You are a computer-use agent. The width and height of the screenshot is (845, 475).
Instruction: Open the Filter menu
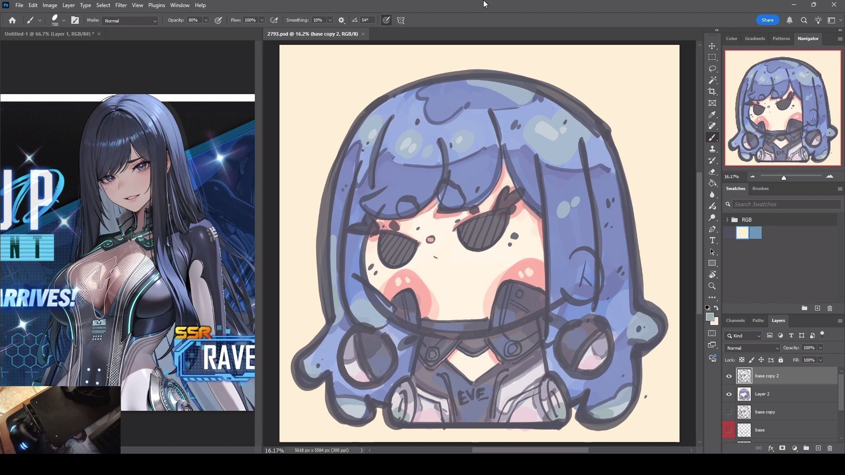click(121, 5)
